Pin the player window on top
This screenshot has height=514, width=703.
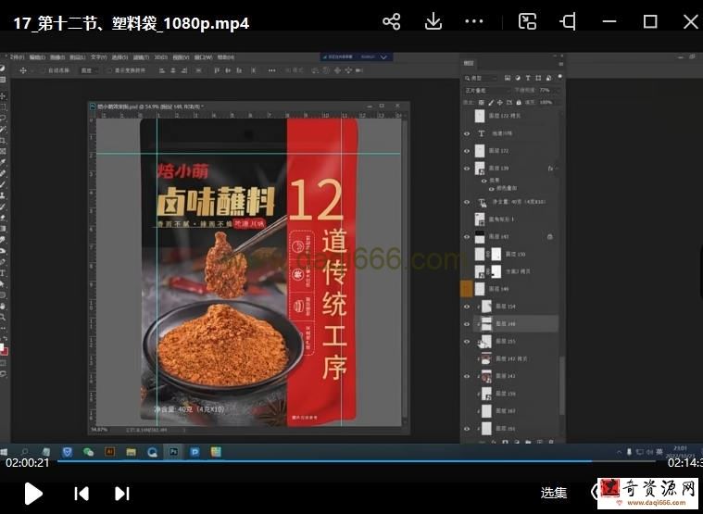point(568,21)
